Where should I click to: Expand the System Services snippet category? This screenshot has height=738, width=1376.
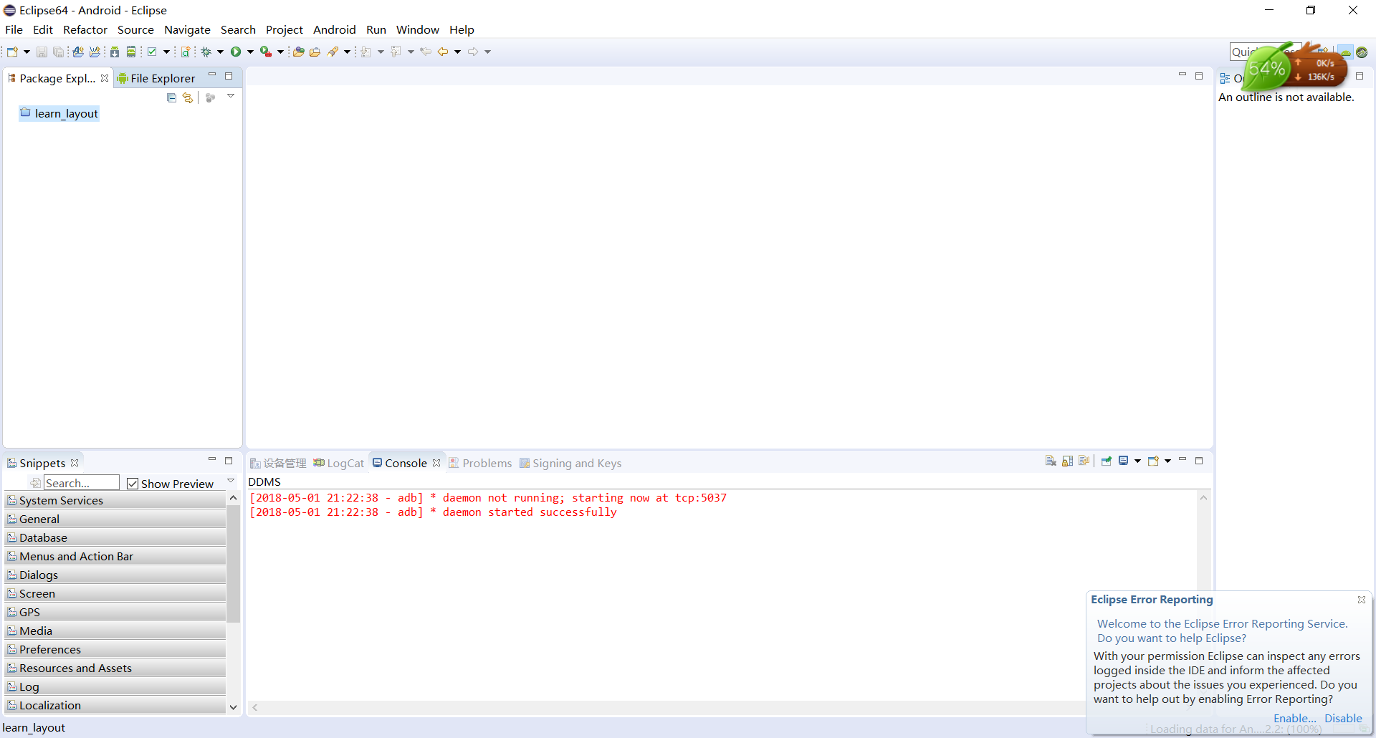(x=115, y=500)
